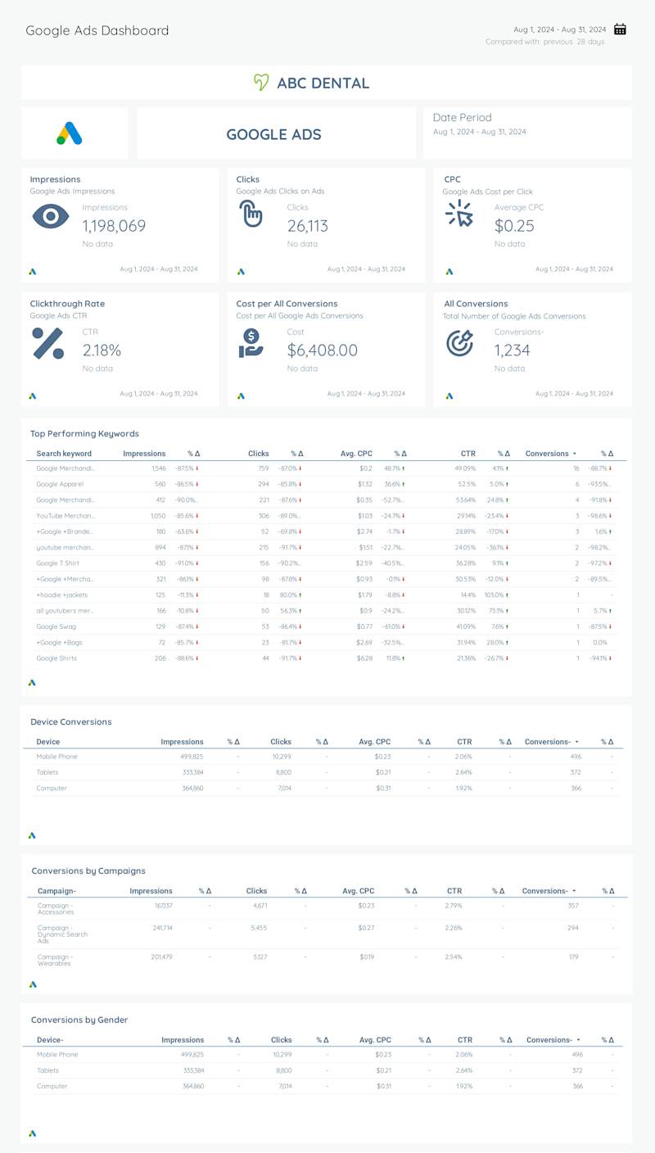Click the percent icon in Clickthrough Rate card
655x1153 pixels.
[48, 343]
